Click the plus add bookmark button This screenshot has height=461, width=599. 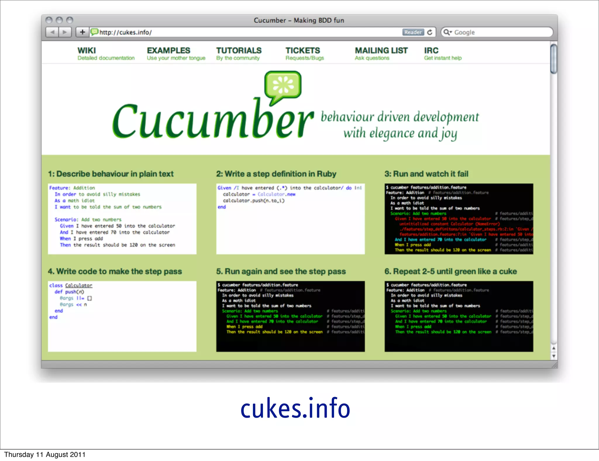pos(82,32)
